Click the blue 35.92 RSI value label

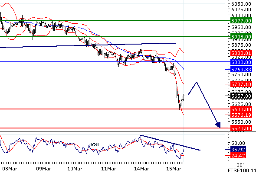coord(238,150)
